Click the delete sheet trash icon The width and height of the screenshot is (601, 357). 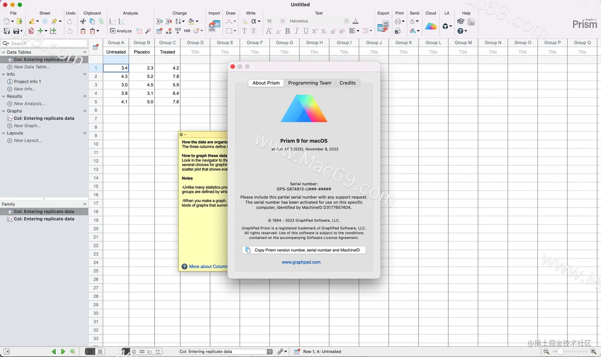click(31, 31)
